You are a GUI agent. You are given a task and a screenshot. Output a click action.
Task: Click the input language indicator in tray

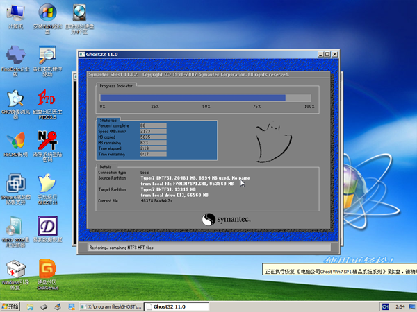click(x=386, y=306)
